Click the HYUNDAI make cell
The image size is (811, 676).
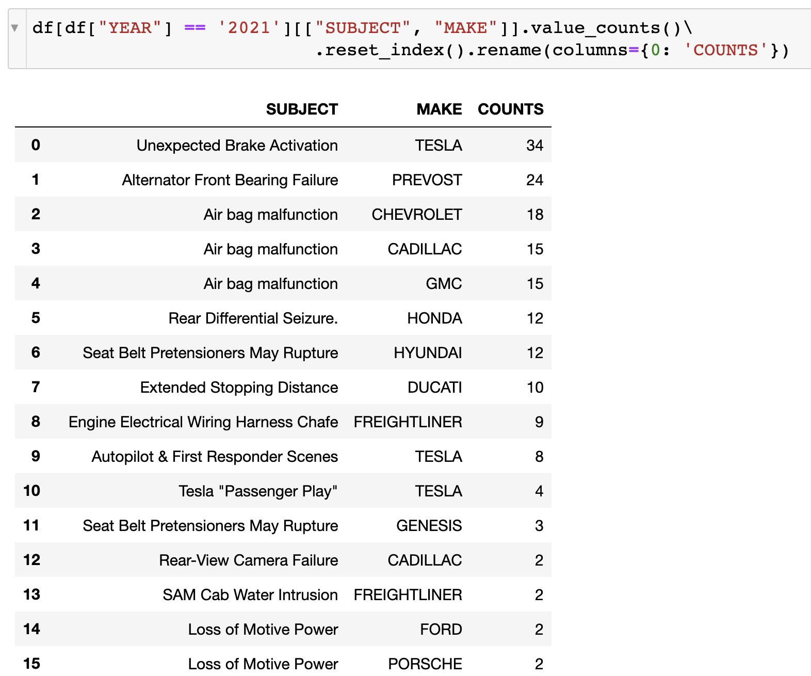(x=428, y=353)
